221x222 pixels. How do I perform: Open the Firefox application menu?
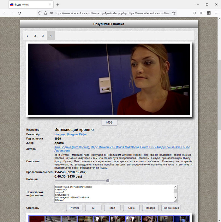[216, 13]
